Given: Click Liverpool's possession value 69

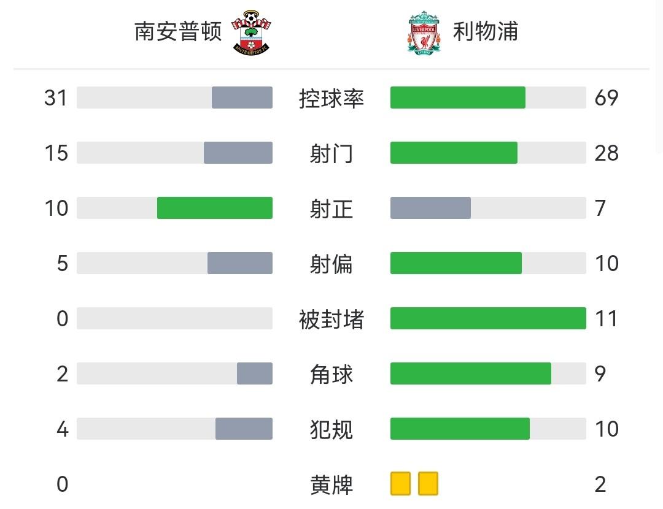Looking at the screenshot, I should [607, 98].
